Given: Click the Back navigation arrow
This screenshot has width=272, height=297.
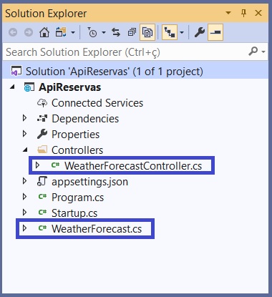Looking at the screenshot, I should click(x=13, y=32).
